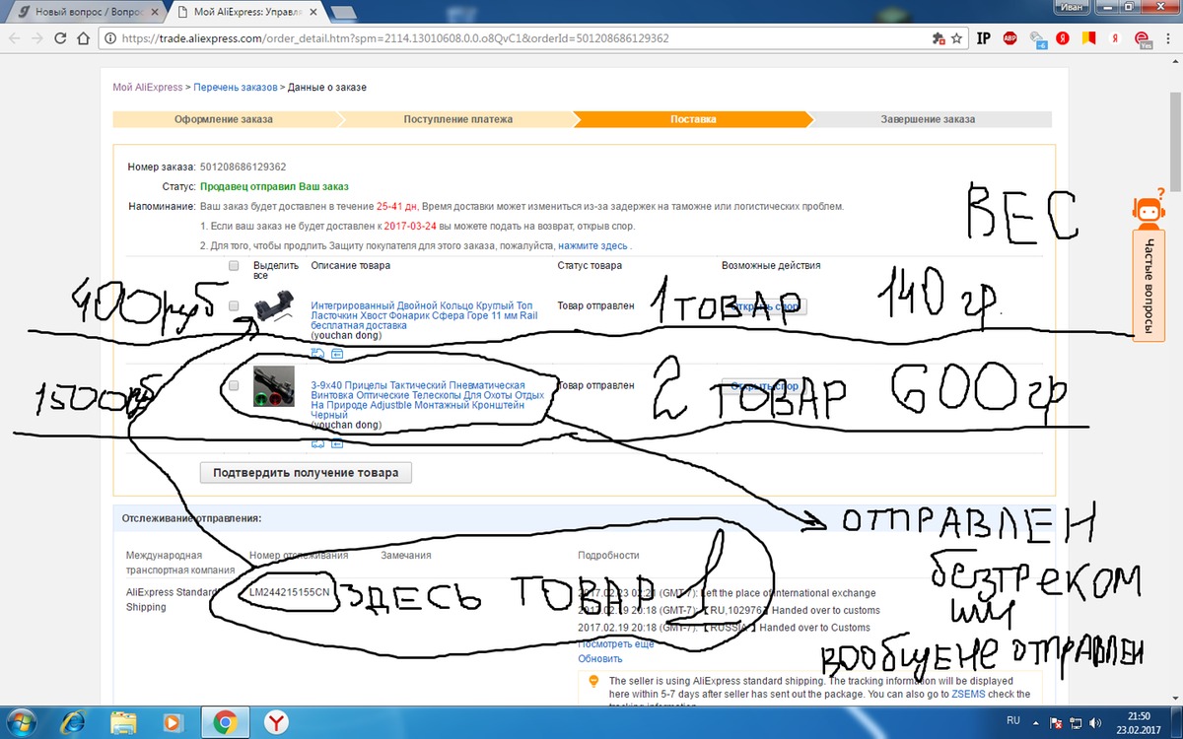Image resolution: width=1183 pixels, height=739 pixels.
Task: Open the IP extension icon
Action: (x=984, y=38)
